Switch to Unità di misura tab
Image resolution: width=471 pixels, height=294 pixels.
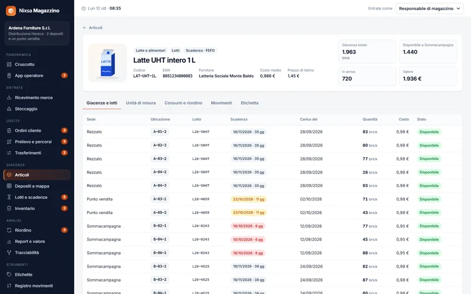pyautogui.click(x=141, y=103)
